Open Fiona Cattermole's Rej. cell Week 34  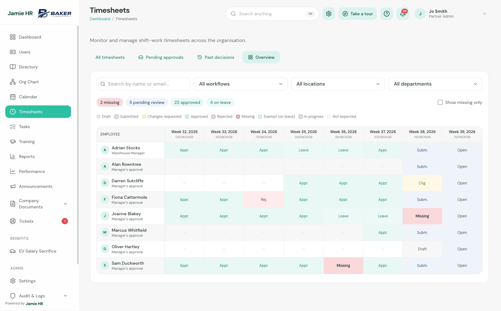tap(264, 200)
